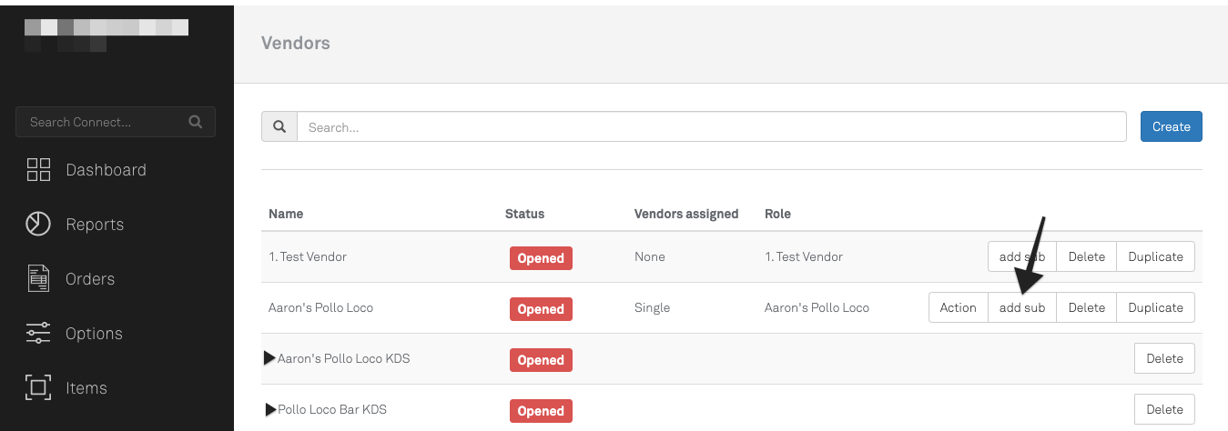Delete the Pollo Loco Bar KDS entry

point(1164,409)
